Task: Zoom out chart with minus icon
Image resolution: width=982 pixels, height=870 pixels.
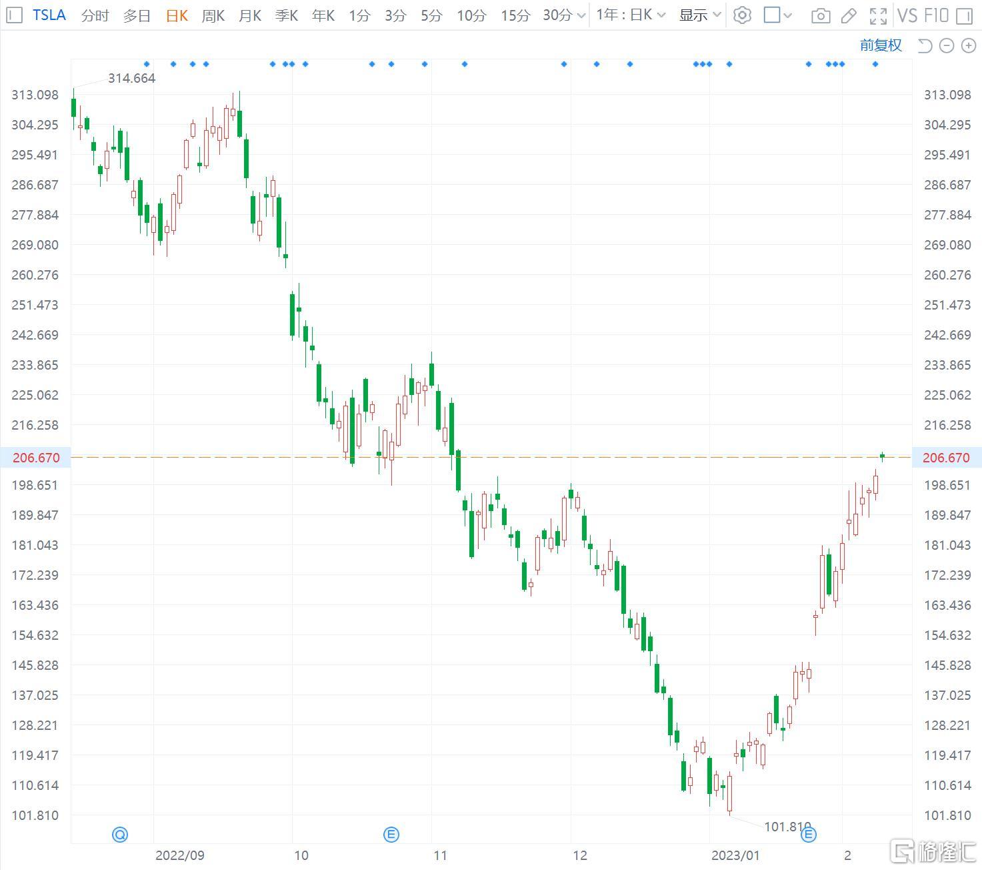Action: click(x=947, y=45)
